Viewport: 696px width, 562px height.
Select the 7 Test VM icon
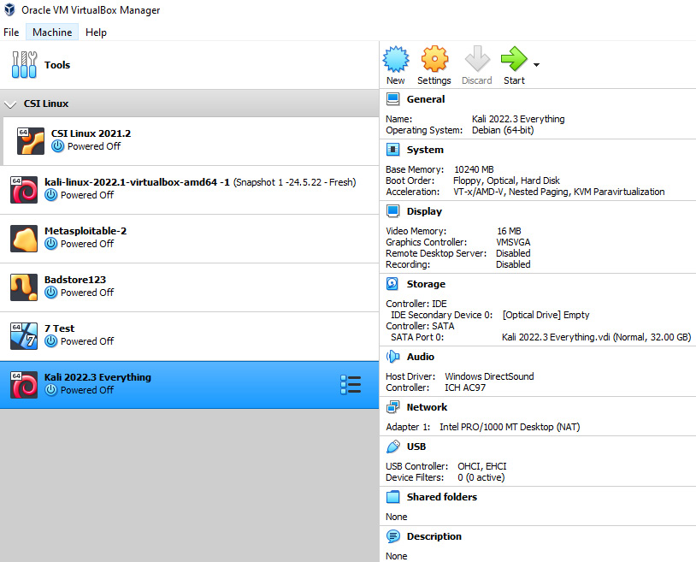24,336
